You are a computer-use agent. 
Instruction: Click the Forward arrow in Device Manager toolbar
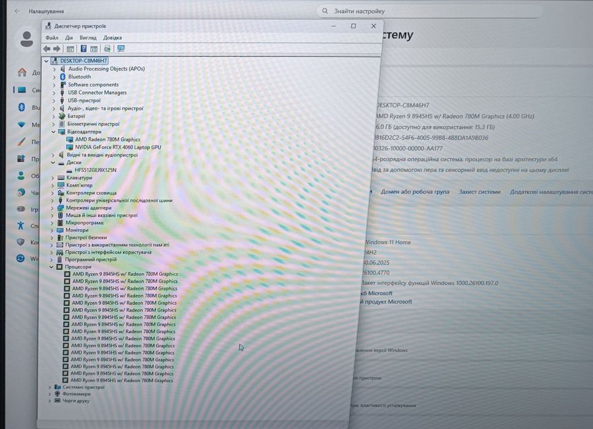point(56,48)
